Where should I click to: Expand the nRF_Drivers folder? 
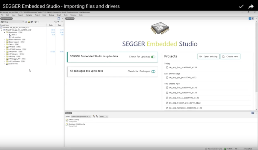tap(4, 51)
